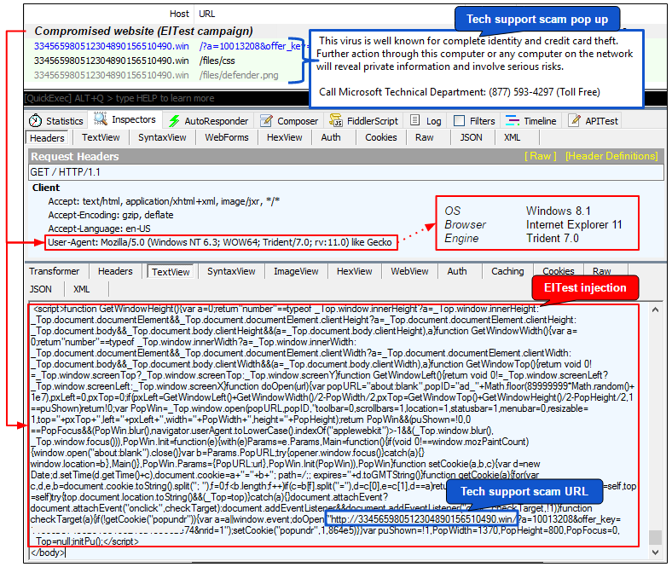Switch request inspector to WebForms tab
Image resolution: width=672 pixels, height=567 pixels.
[x=227, y=137]
